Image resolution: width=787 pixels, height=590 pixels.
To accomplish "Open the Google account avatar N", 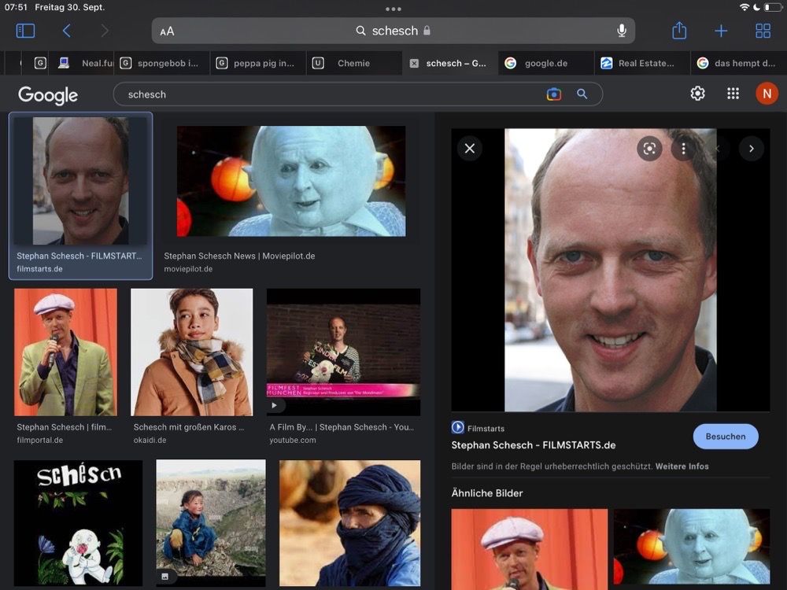I will (x=767, y=94).
